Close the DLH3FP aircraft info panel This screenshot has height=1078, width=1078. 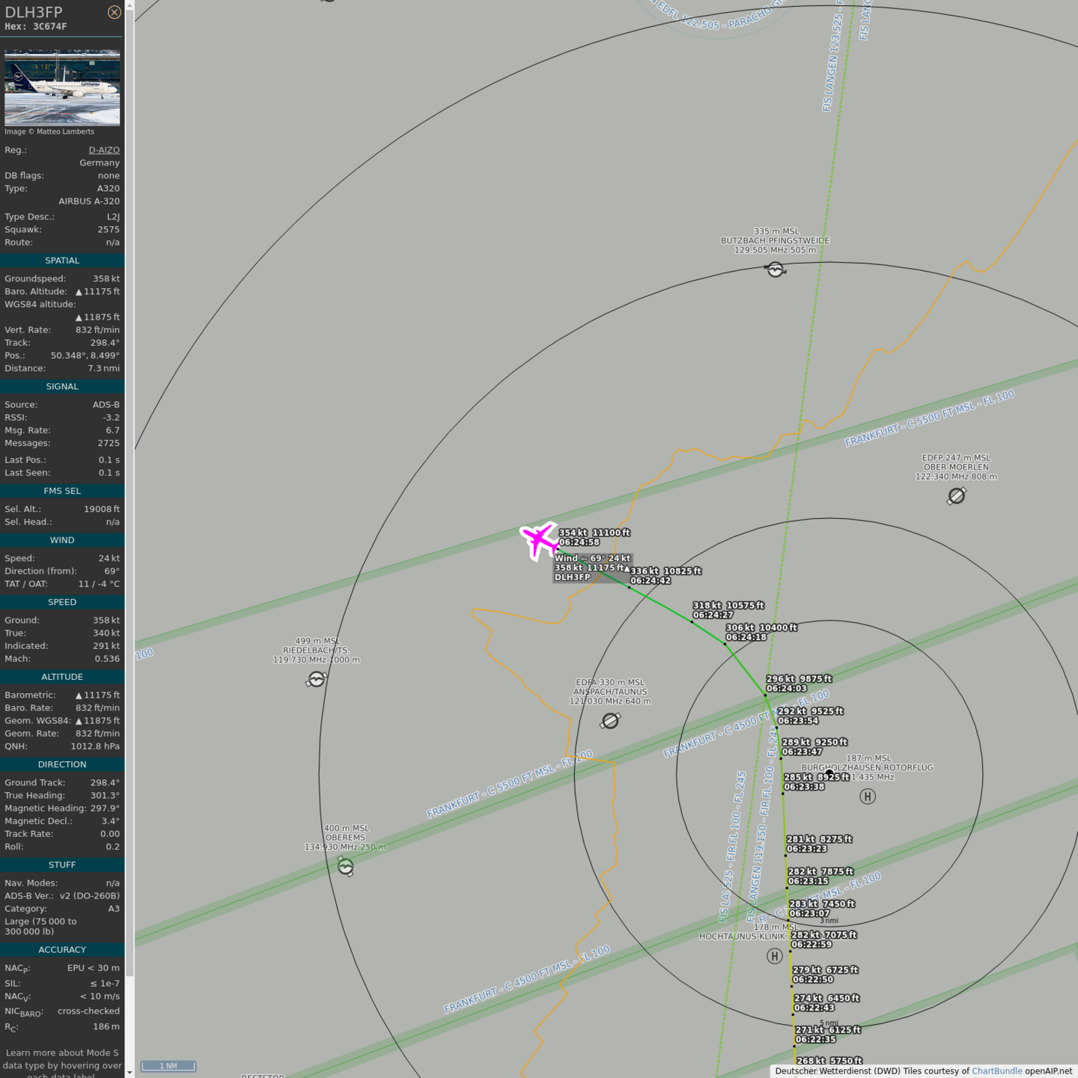(114, 12)
